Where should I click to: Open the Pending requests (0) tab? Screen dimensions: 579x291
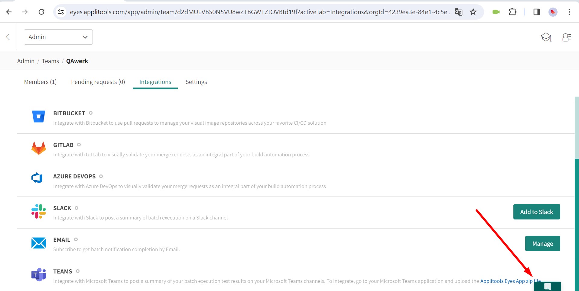(98, 82)
